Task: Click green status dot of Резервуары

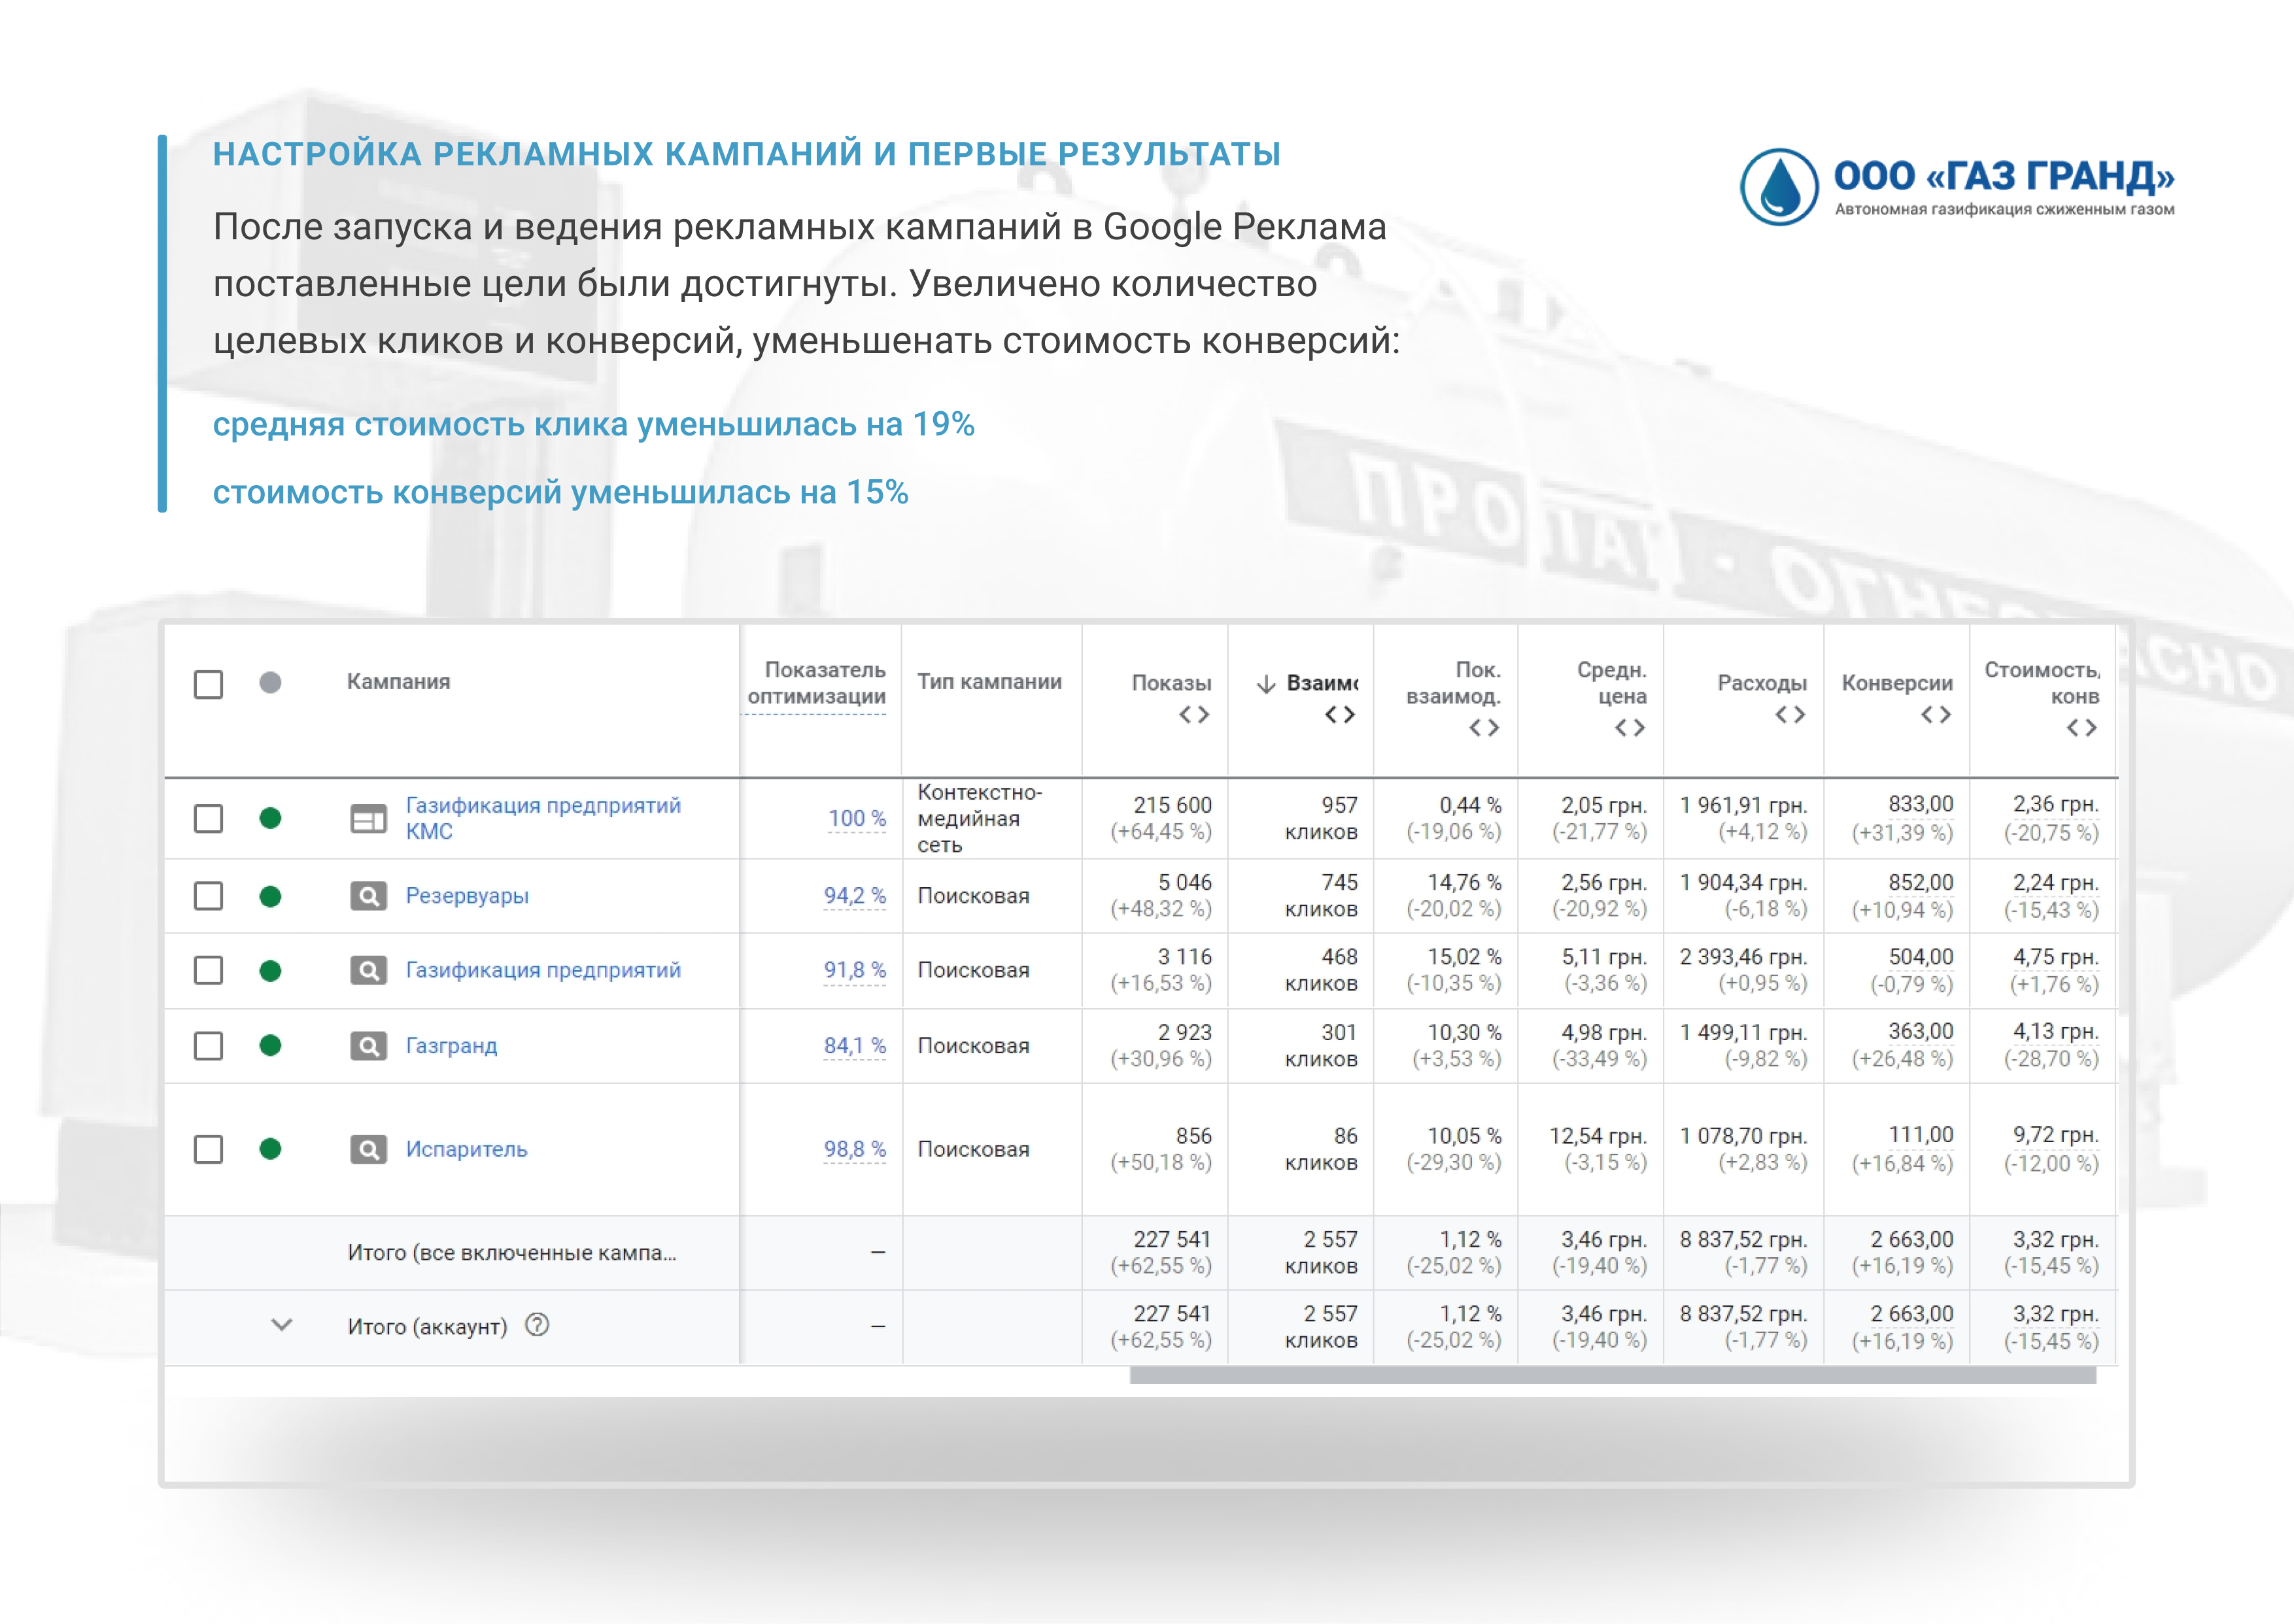Action: (x=270, y=896)
